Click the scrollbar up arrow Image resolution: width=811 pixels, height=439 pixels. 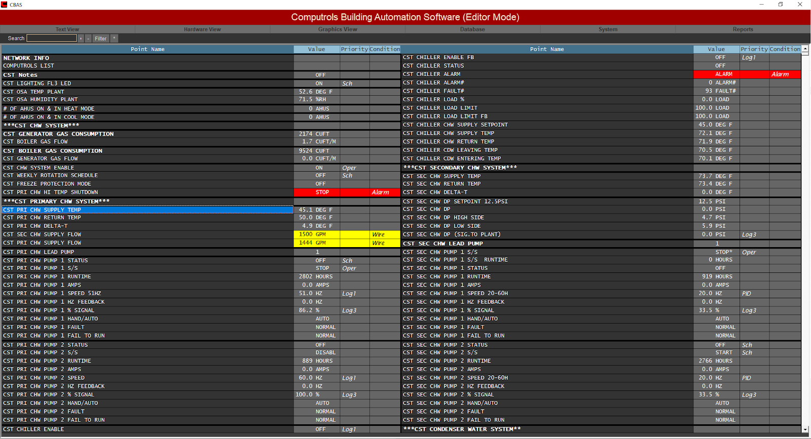pyautogui.click(x=805, y=49)
